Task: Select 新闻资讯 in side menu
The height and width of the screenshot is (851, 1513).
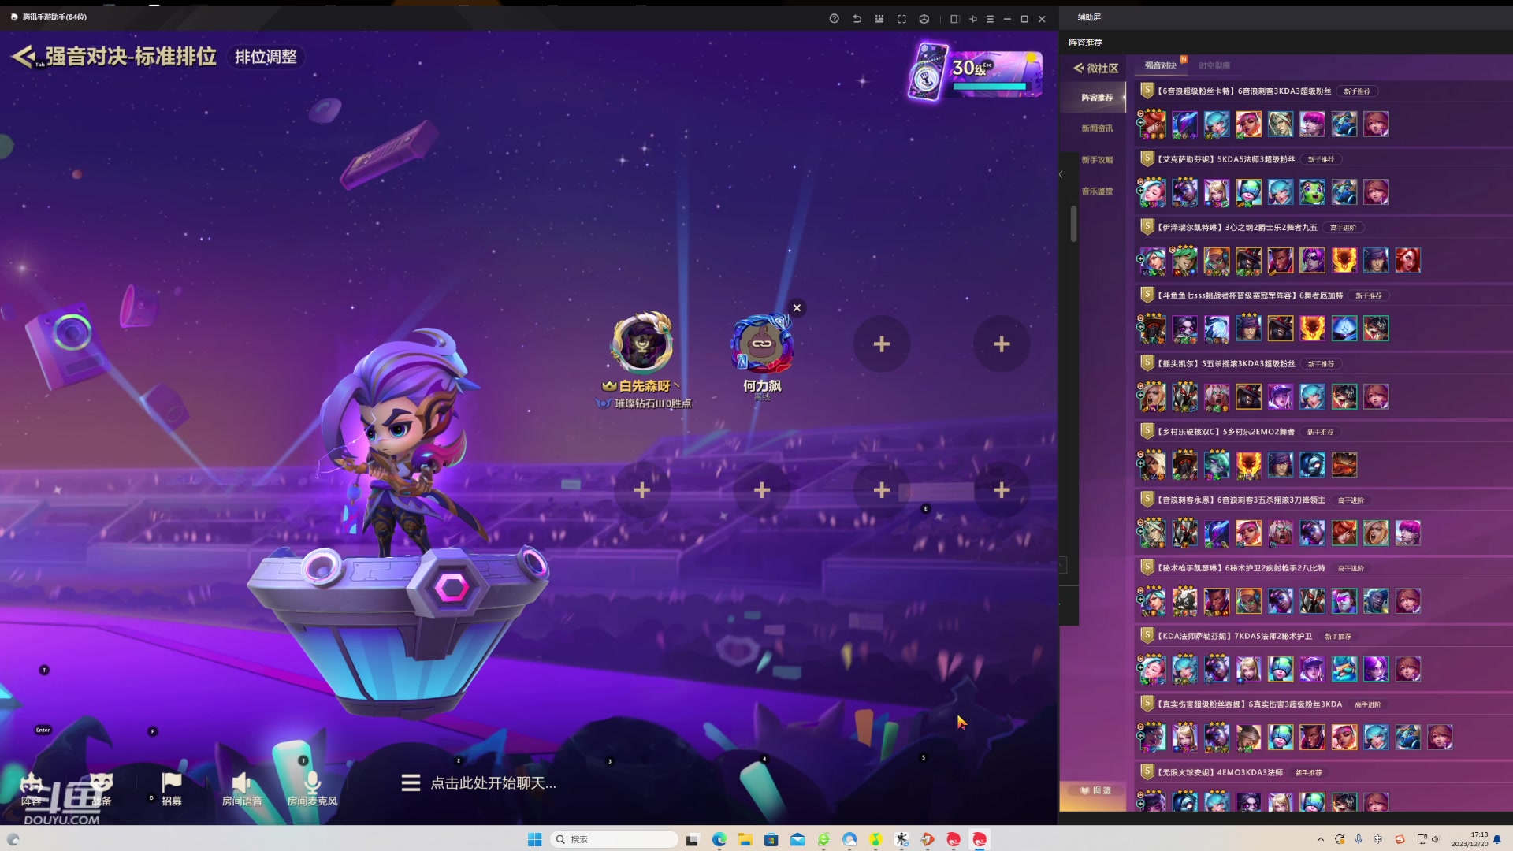Action: click(1097, 128)
